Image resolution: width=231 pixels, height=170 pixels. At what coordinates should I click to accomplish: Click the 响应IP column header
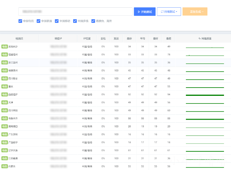[58, 38]
